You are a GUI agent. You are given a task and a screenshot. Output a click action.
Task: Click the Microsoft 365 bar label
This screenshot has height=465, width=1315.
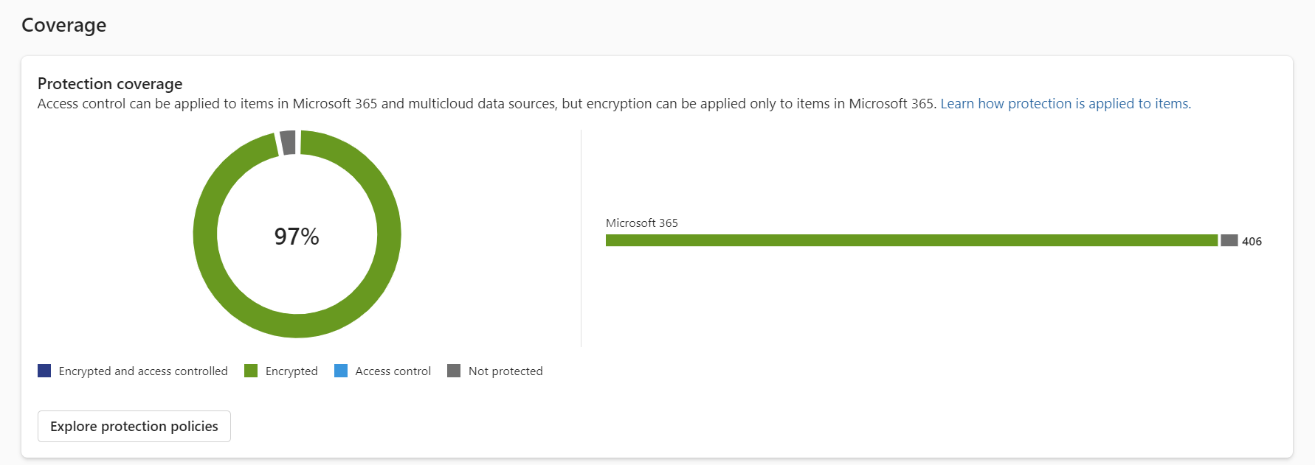pos(641,223)
